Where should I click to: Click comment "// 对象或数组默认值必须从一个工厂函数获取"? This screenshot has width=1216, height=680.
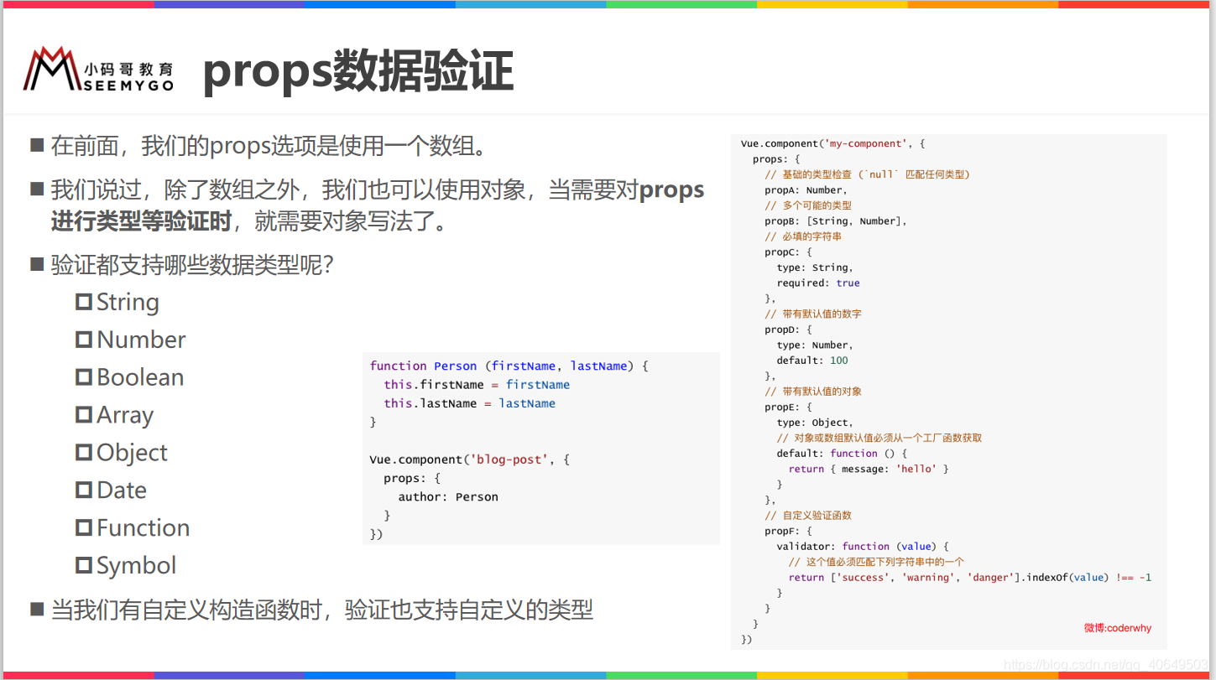[879, 438]
